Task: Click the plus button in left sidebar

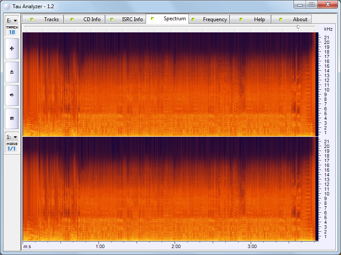Action: (x=12, y=49)
